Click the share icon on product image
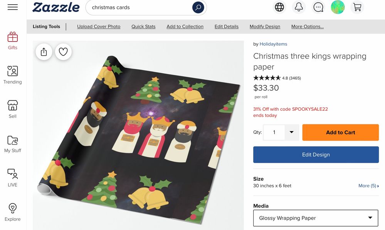 point(44,52)
